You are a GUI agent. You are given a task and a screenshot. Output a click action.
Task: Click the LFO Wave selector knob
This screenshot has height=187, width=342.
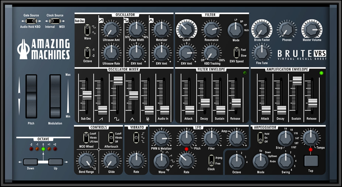click(x=161, y=161)
